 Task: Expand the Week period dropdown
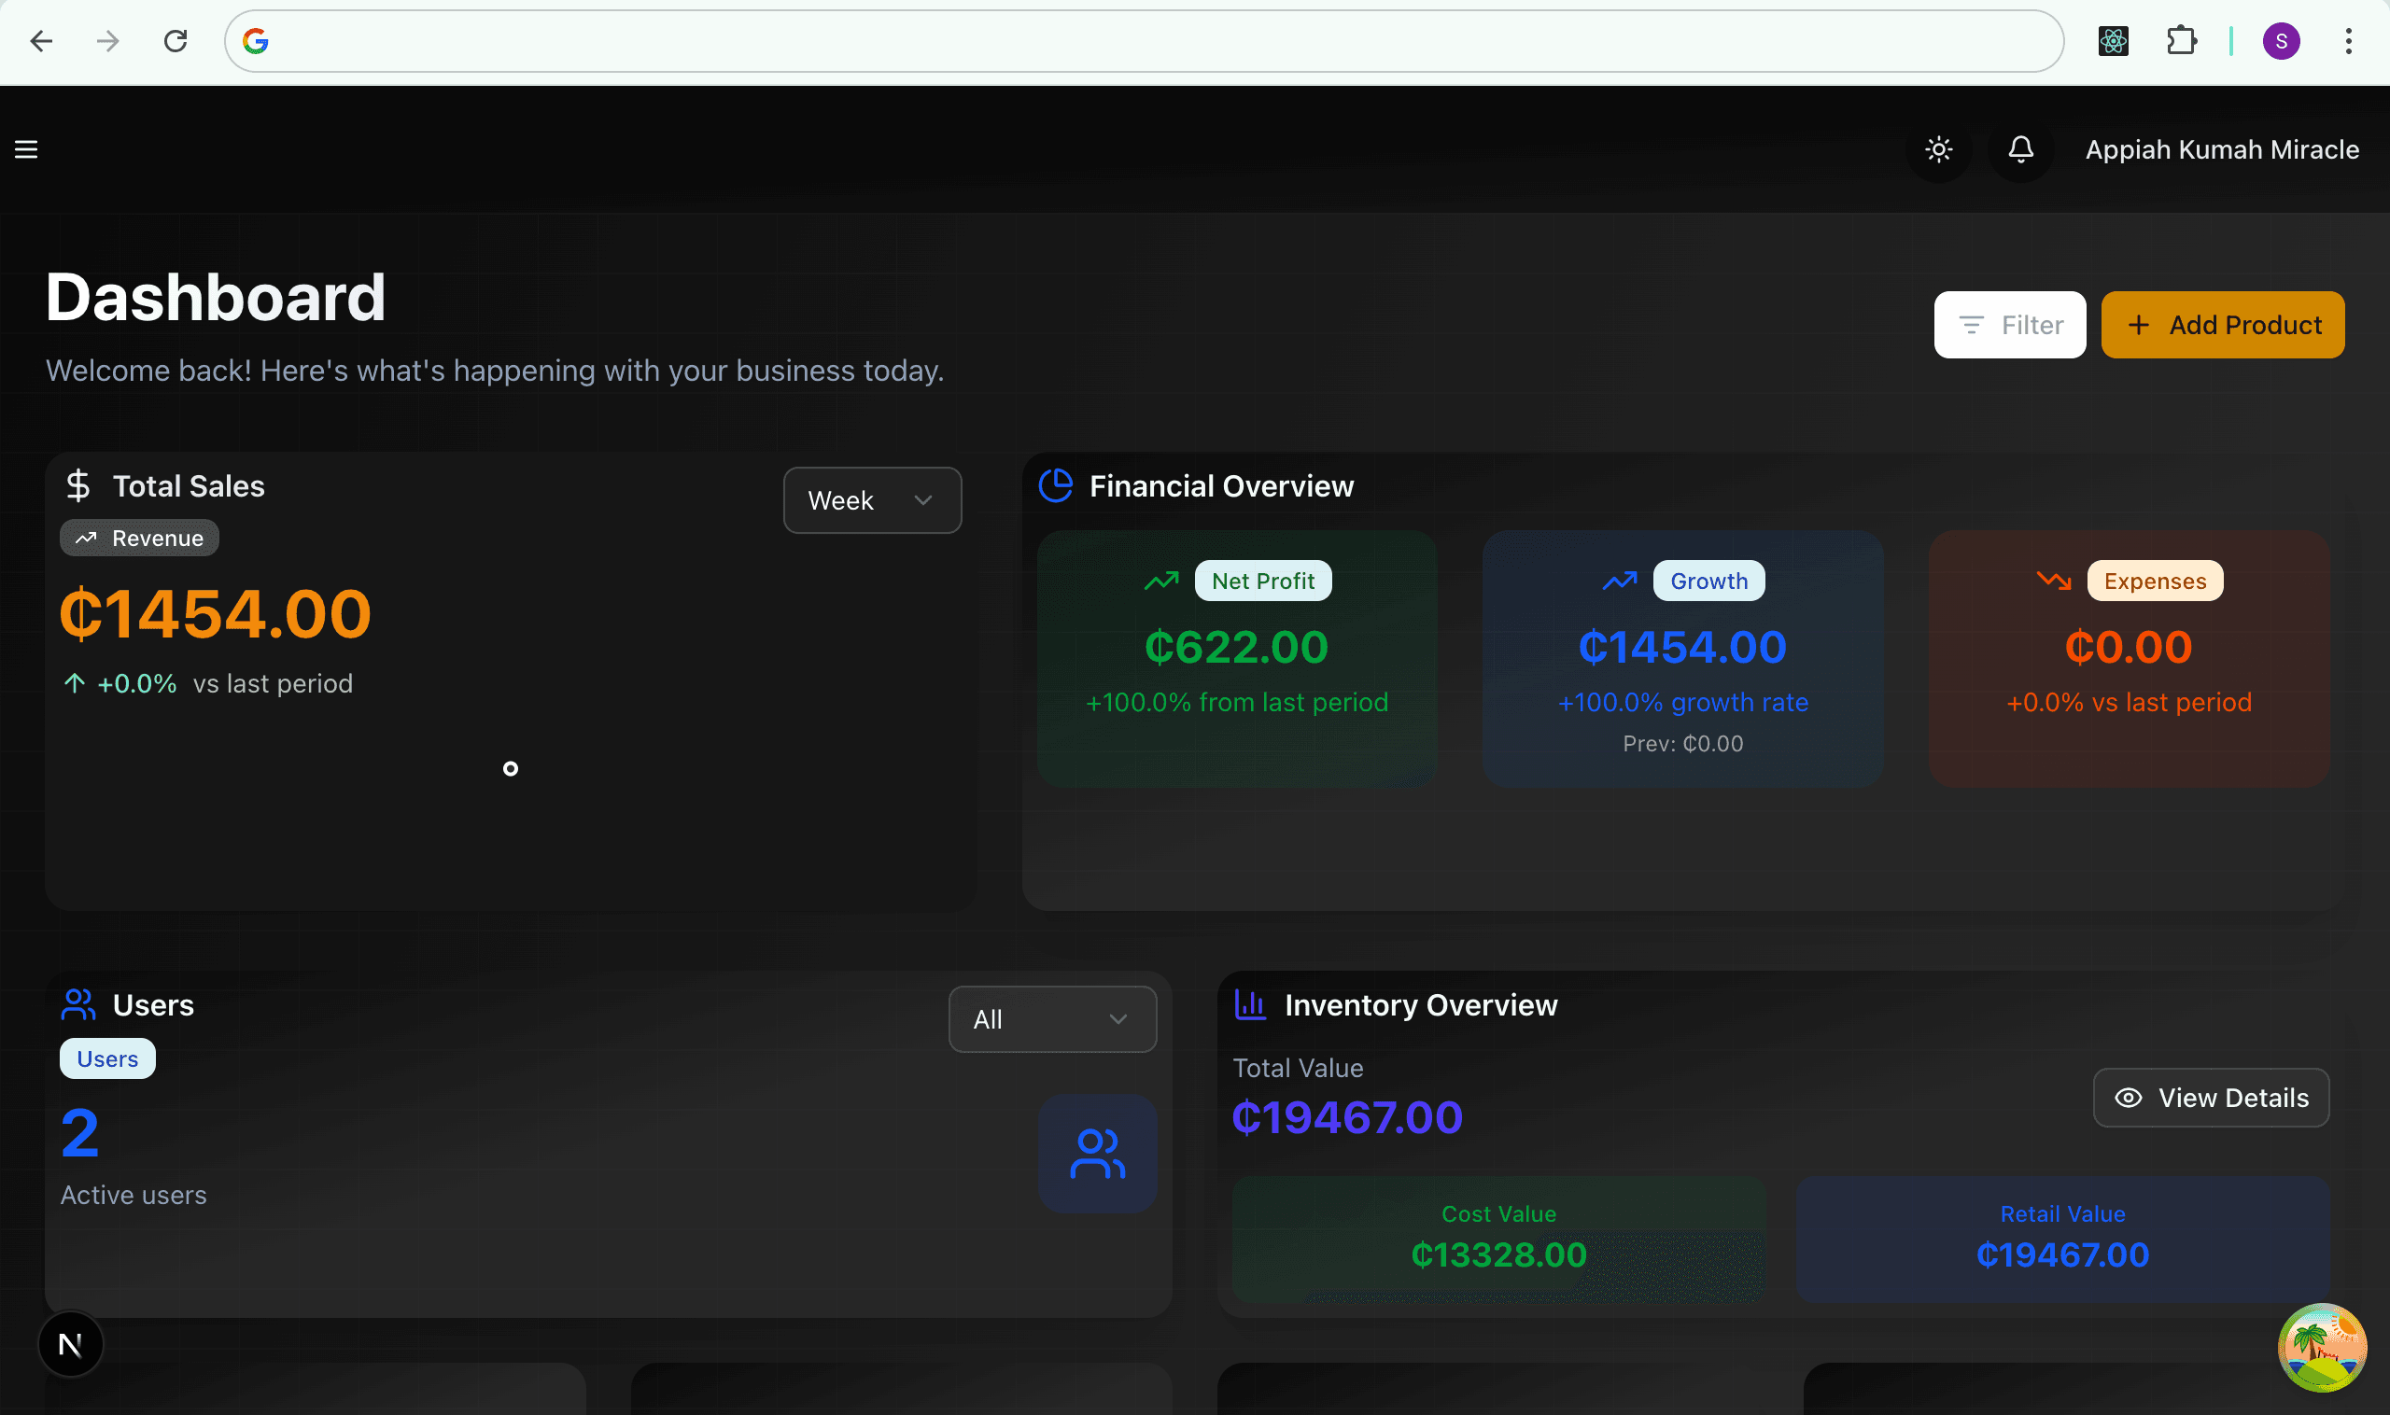pyautogui.click(x=872, y=499)
